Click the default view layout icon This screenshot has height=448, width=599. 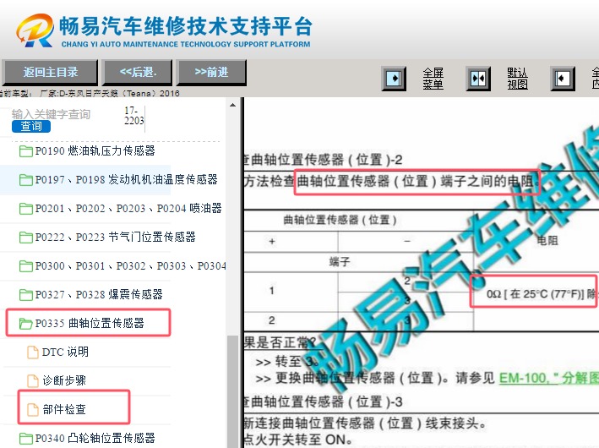pos(478,79)
